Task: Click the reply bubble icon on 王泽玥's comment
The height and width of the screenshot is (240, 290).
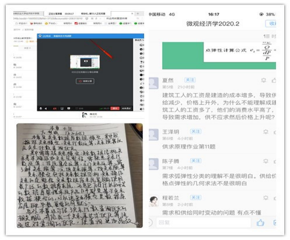Action: point(265,132)
